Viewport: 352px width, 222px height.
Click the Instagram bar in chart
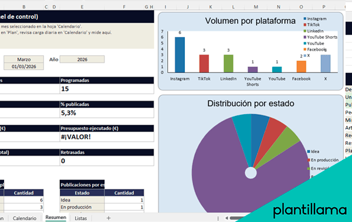[180, 54]
